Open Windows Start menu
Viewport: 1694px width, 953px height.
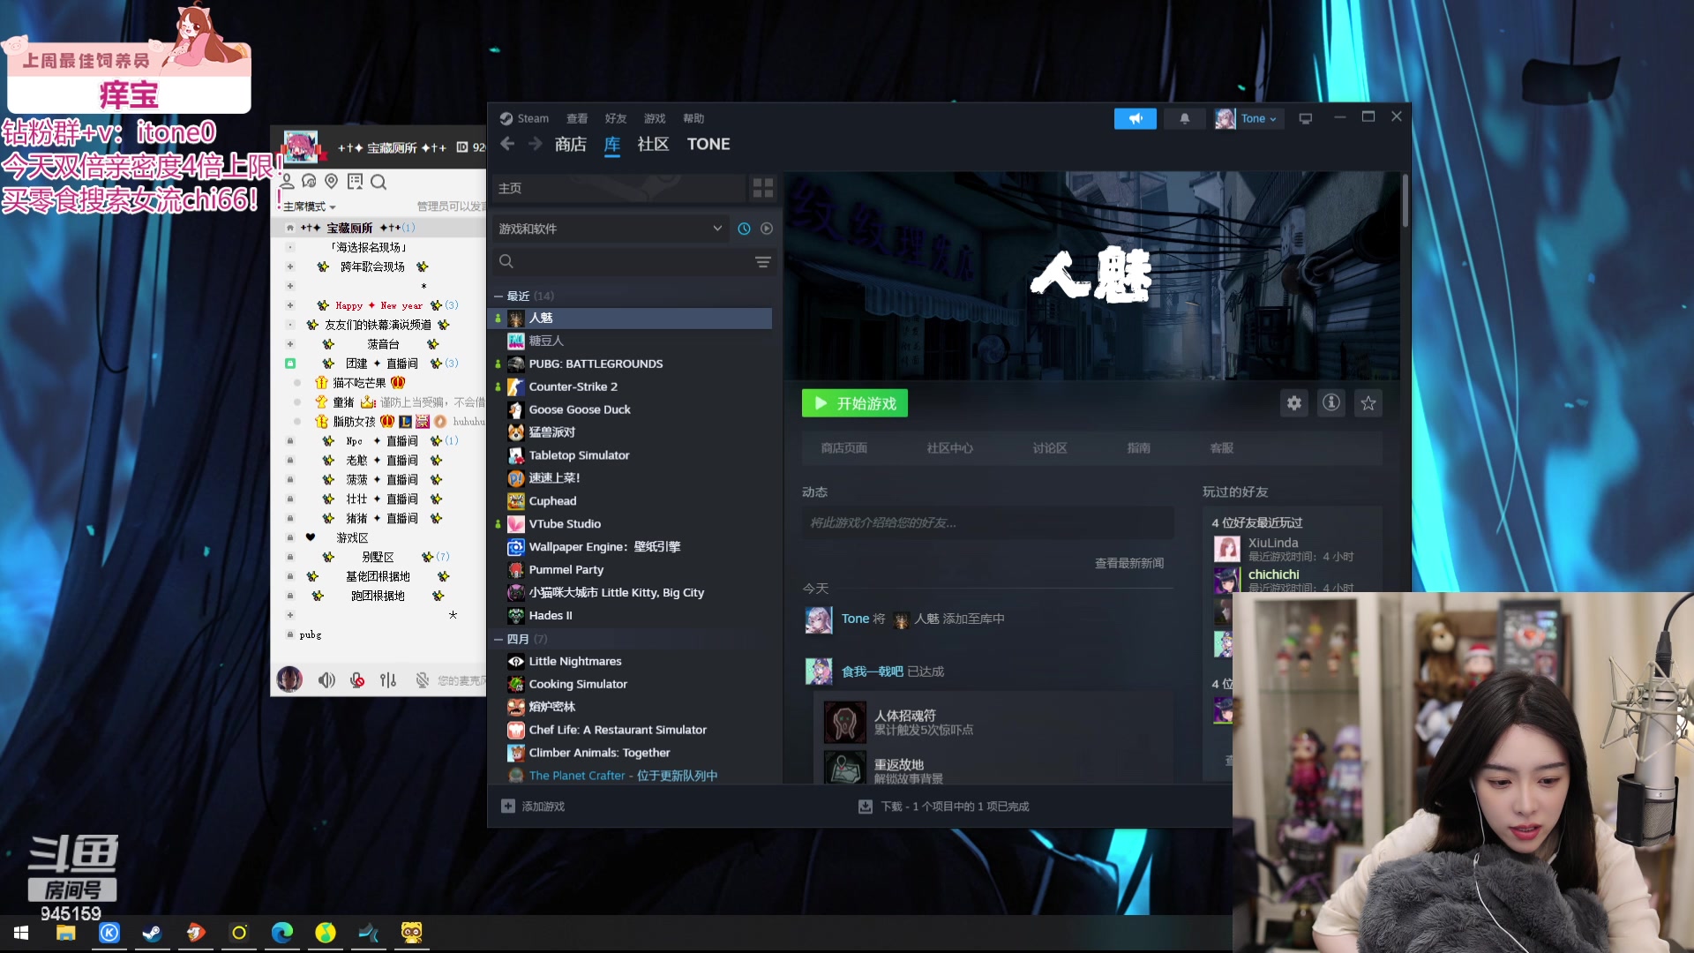(x=21, y=933)
